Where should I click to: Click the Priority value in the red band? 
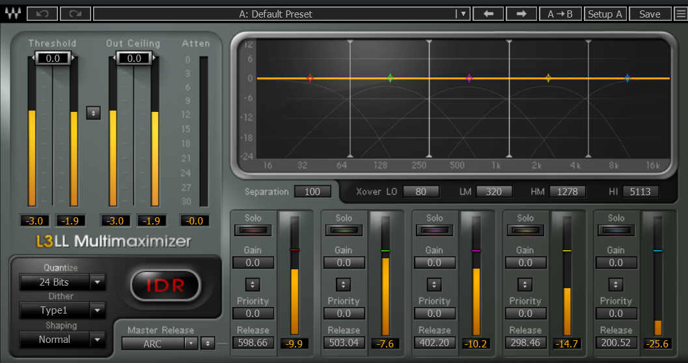pyautogui.click(x=253, y=314)
